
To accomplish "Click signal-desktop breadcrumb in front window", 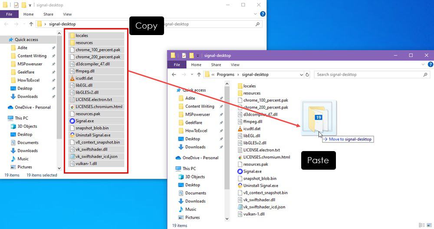I will pos(255,74).
